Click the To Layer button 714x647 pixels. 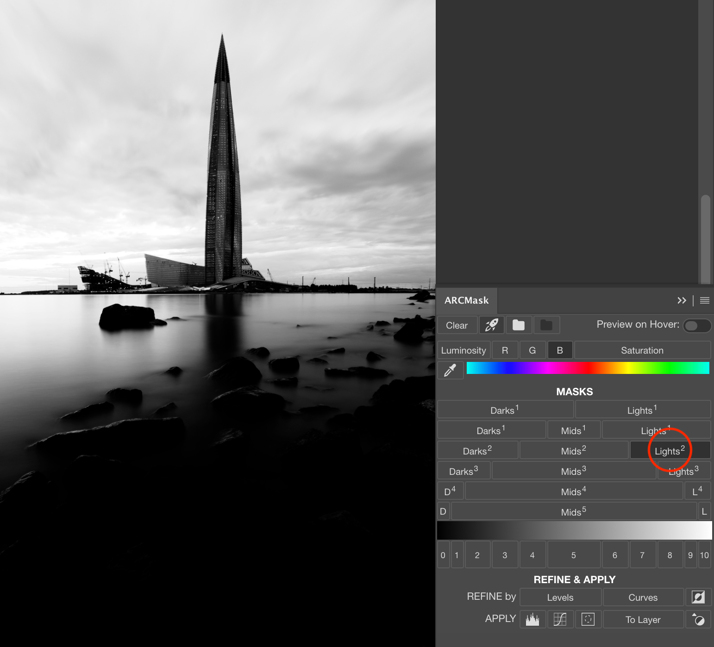point(643,619)
